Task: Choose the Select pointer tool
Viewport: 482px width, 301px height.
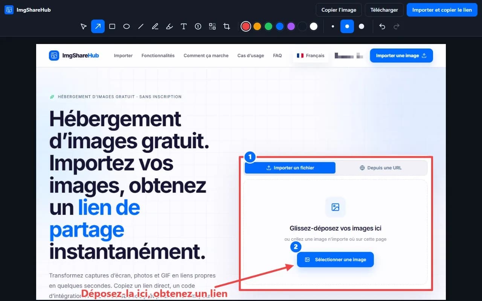Action: pos(84,26)
